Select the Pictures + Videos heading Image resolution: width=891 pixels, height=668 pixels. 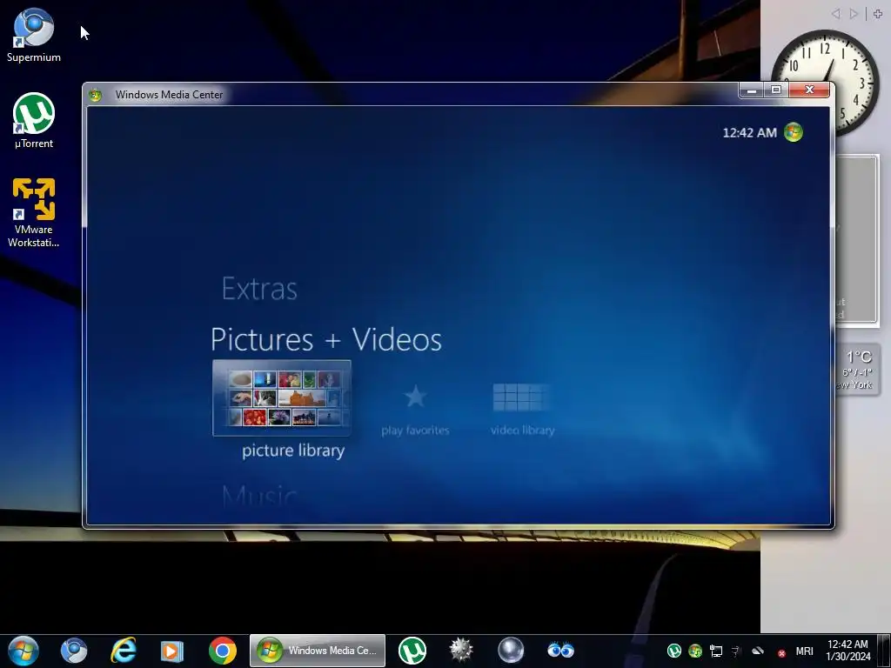point(326,340)
